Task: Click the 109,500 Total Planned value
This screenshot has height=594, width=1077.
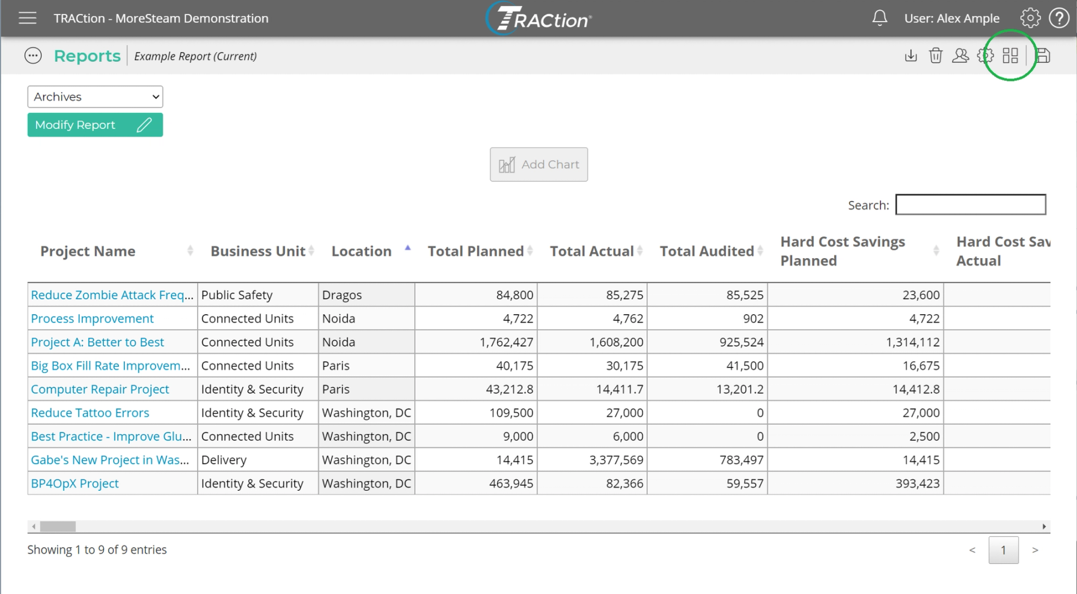Action: coord(511,413)
